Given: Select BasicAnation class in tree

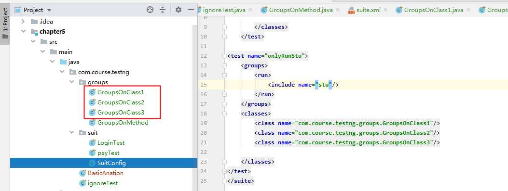Looking at the screenshot, I should coord(106,173).
